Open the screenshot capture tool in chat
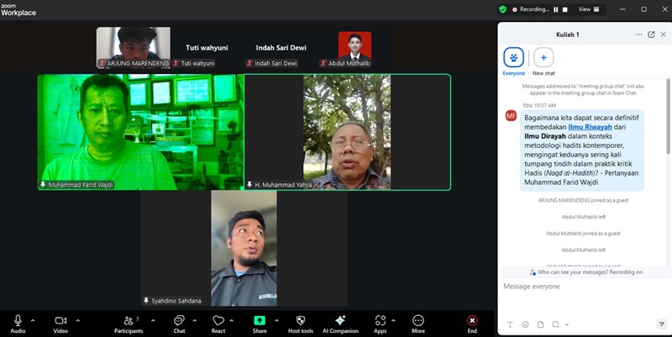Viewport: 672px width, 337px height. click(555, 324)
